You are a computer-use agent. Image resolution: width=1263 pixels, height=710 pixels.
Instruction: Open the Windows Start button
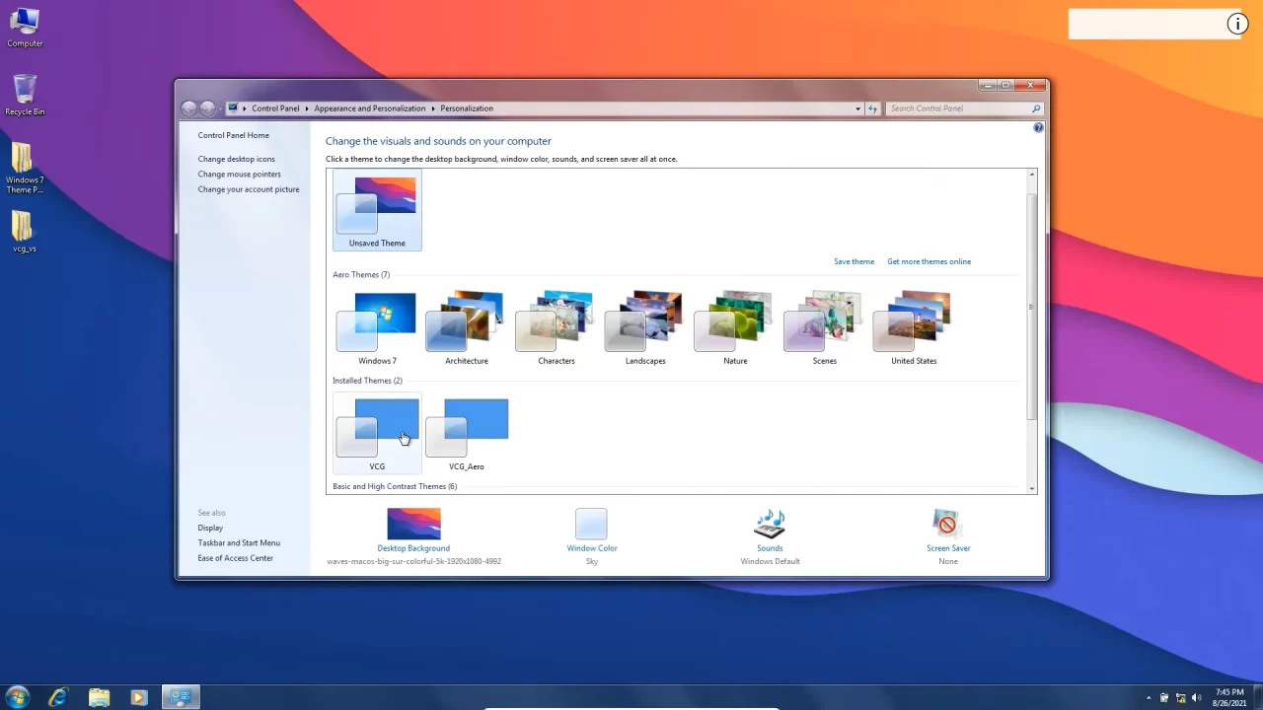[18, 697]
